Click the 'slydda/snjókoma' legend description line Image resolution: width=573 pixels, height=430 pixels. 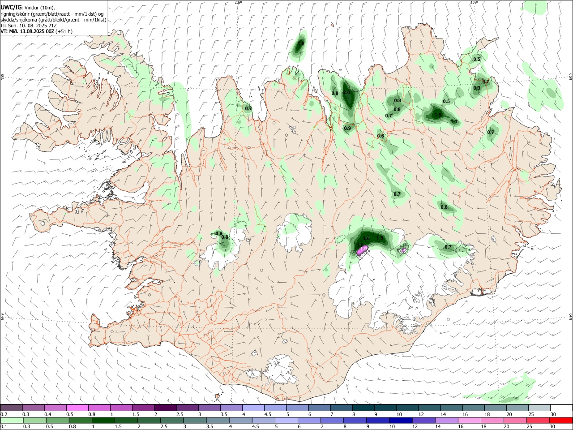pyautogui.click(x=53, y=20)
